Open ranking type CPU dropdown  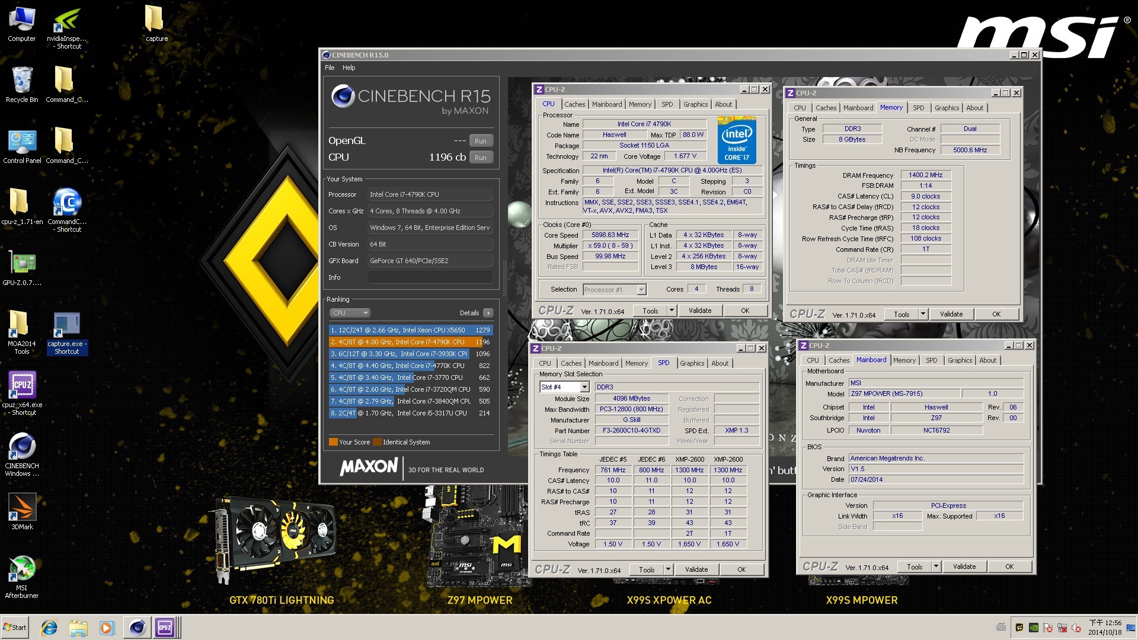[350, 313]
